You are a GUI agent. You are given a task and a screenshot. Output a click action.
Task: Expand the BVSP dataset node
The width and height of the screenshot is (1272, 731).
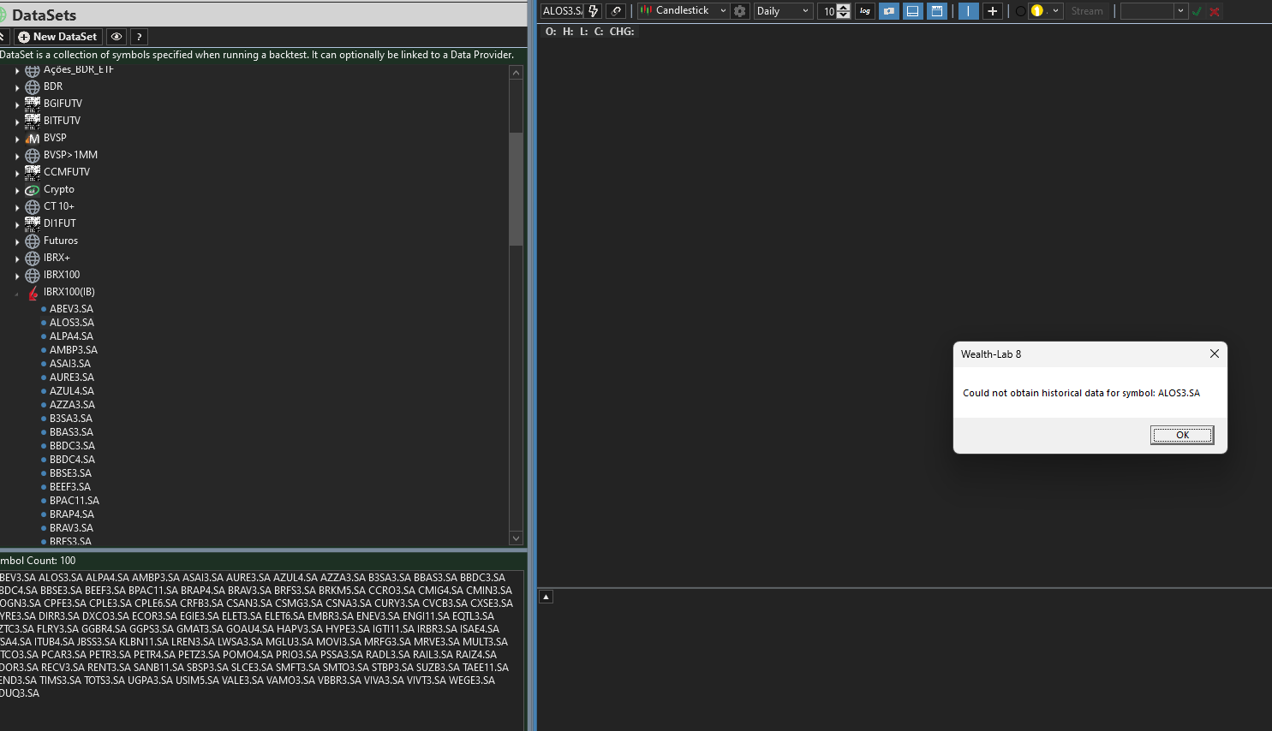[x=17, y=139]
